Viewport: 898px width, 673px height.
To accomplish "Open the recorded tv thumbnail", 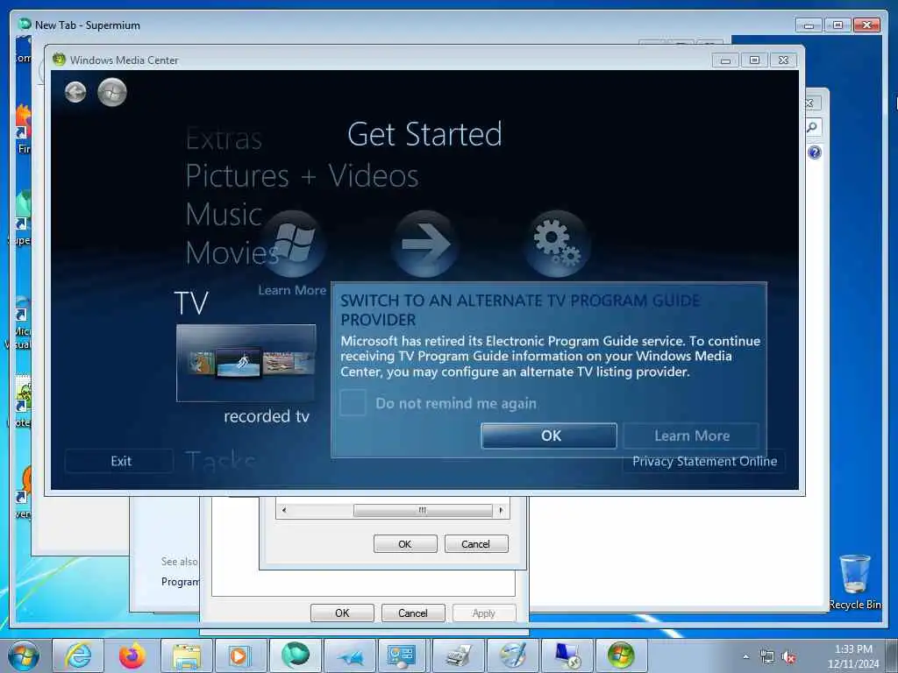I will tap(246, 364).
